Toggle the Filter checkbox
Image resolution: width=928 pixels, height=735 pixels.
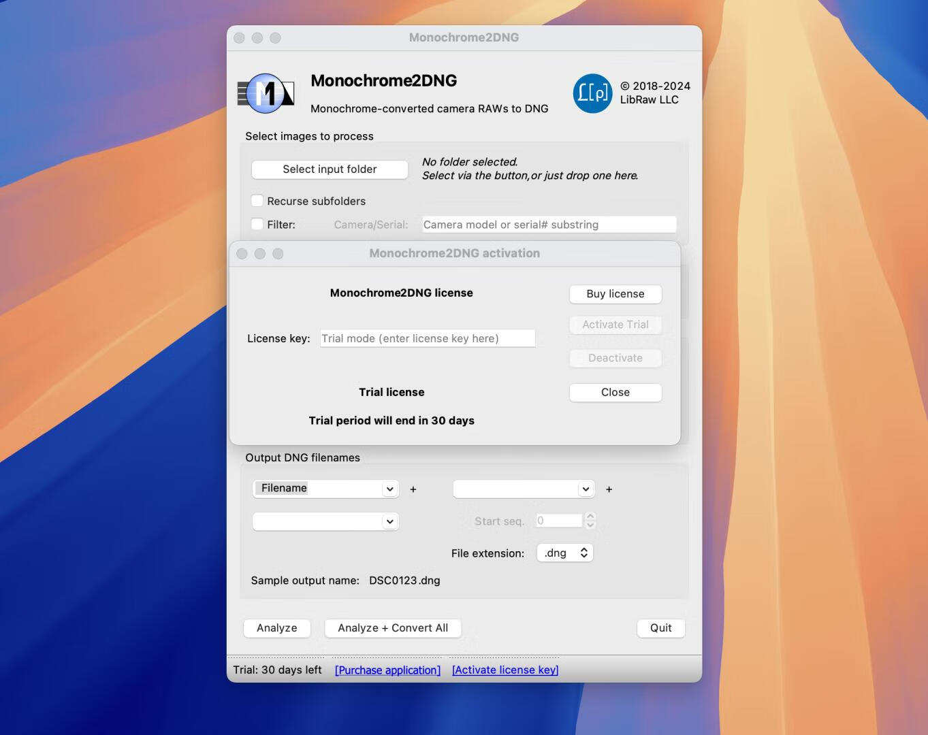(257, 224)
